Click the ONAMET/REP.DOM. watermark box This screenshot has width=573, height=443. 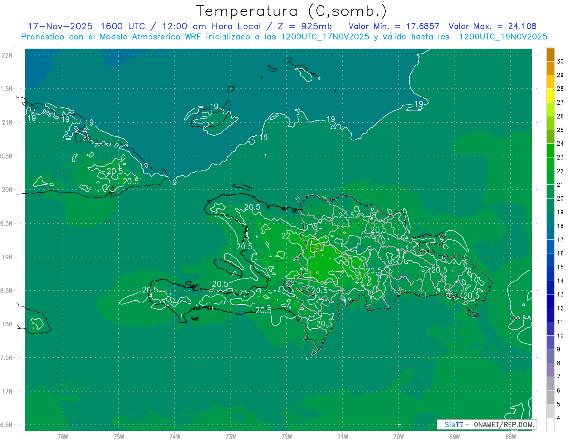pyautogui.click(x=487, y=424)
